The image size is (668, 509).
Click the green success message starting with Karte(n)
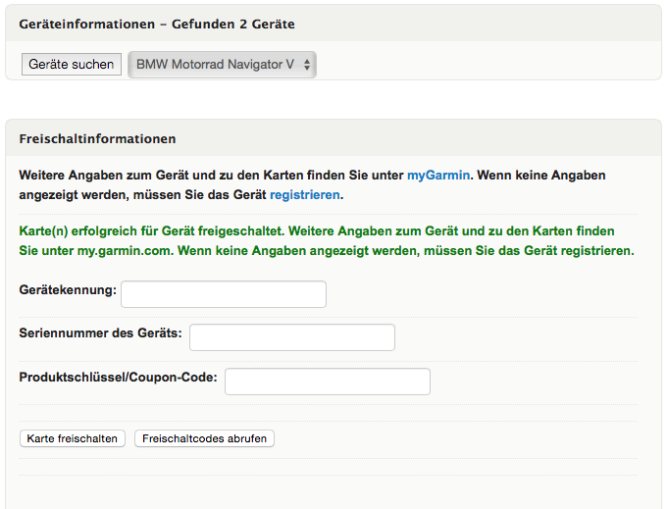[x=316, y=231]
